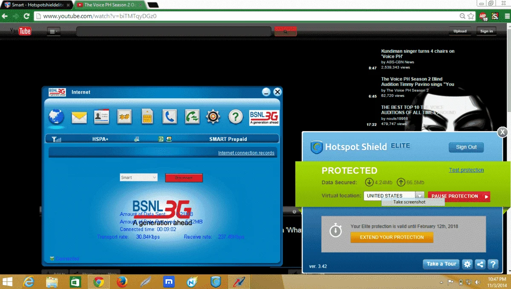Open the BSNL 3G help question mark

pyautogui.click(x=235, y=117)
